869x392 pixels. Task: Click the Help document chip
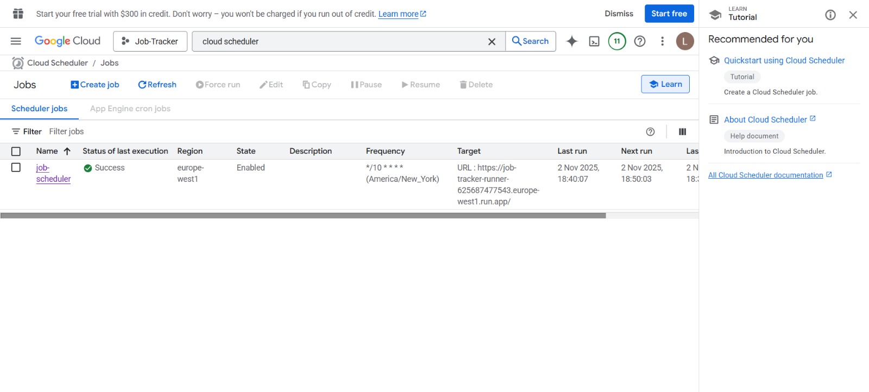pyautogui.click(x=754, y=136)
